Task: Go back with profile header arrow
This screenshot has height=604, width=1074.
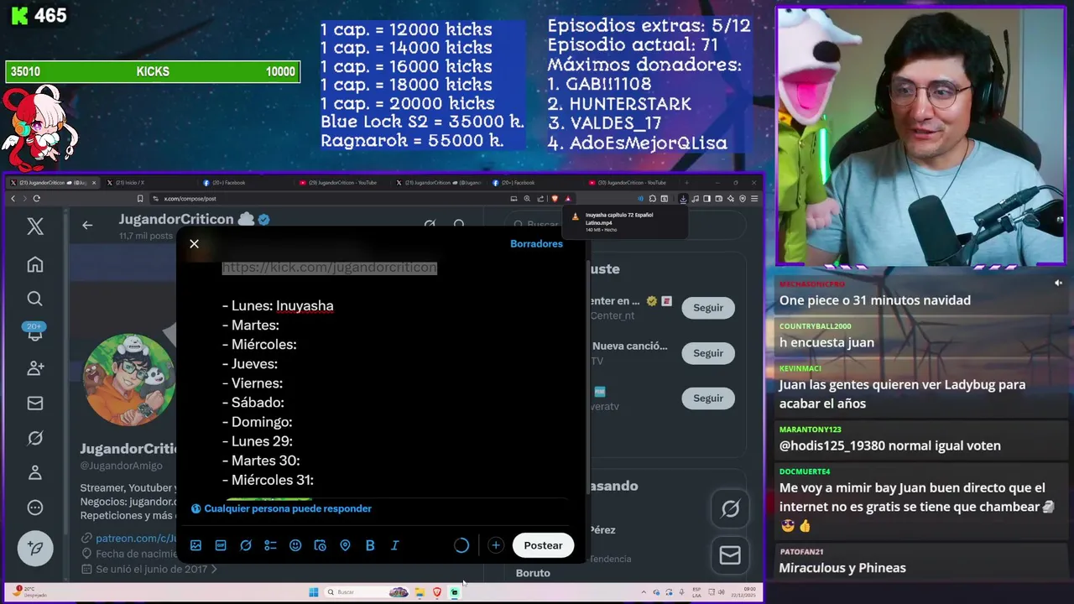Action: pos(87,225)
